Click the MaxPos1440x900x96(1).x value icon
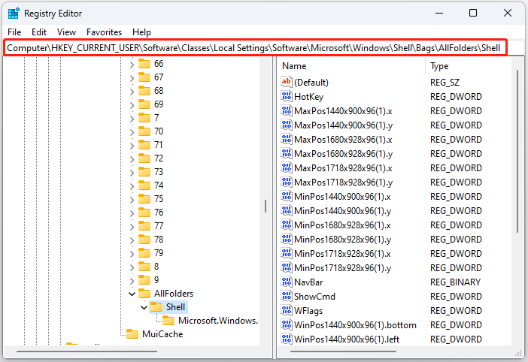Screen dimensions: 528x362 click(287, 110)
